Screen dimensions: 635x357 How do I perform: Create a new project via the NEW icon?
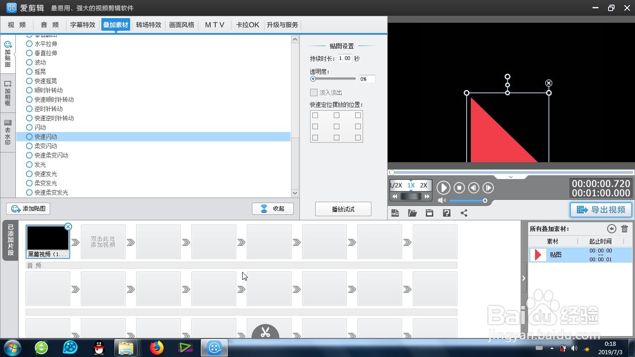[395, 212]
